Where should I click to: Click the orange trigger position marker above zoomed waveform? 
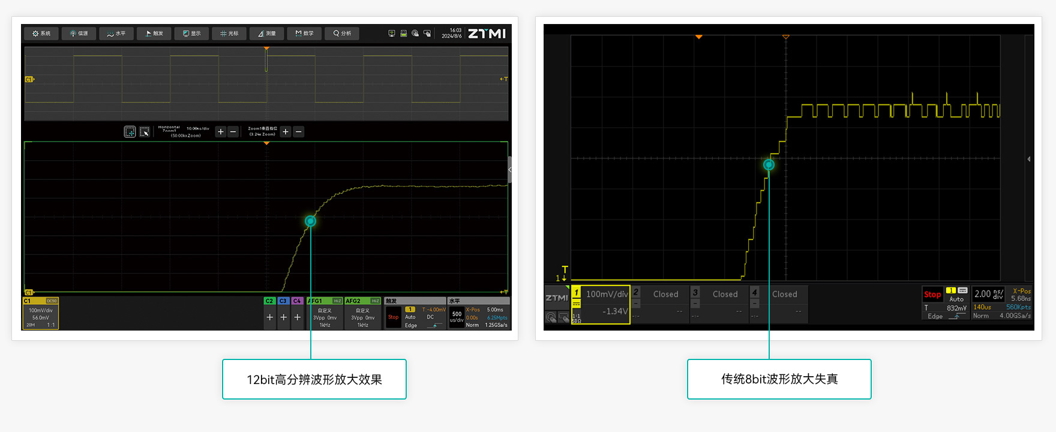click(x=266, y=143)
